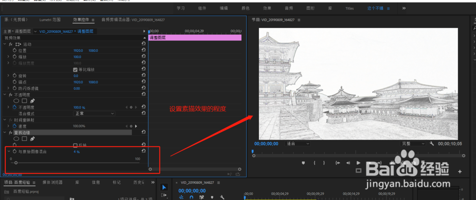The height and width of the screenshot is (200, 476).
Task: Switch to the 效果 workspace
Action: (267, 9)
